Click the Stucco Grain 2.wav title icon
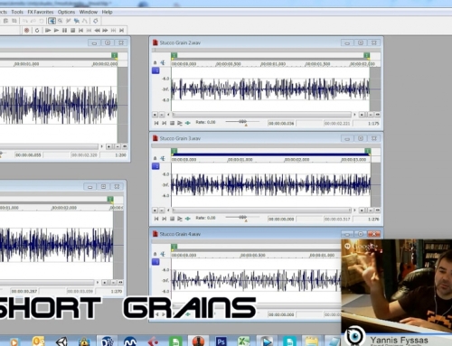 tap(155, 42)
